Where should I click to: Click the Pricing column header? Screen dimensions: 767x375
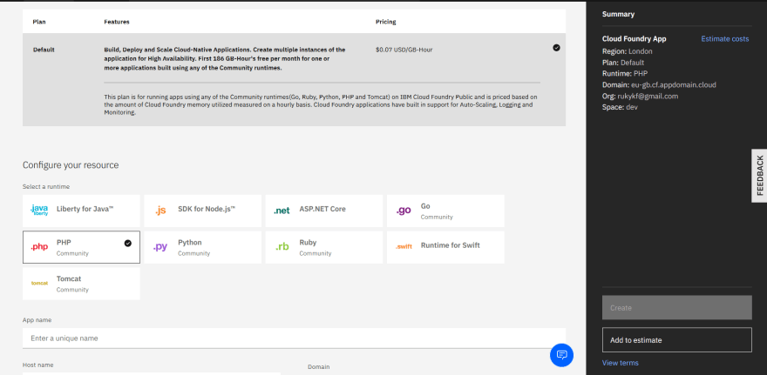(386, 22)
